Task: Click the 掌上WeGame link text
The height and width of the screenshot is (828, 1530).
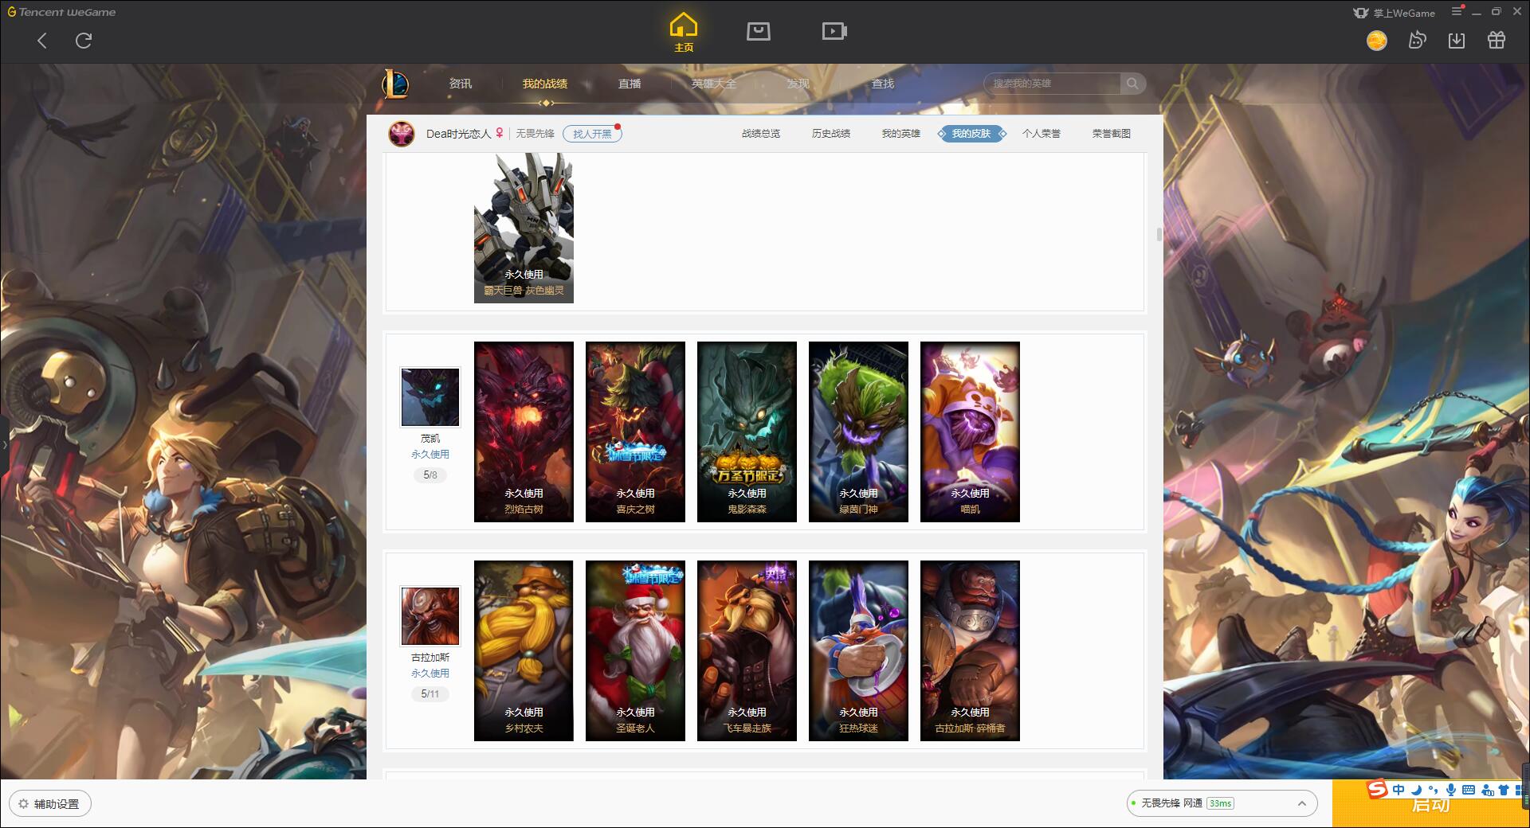Action: pyautogui.click(x=1404, y=13)
